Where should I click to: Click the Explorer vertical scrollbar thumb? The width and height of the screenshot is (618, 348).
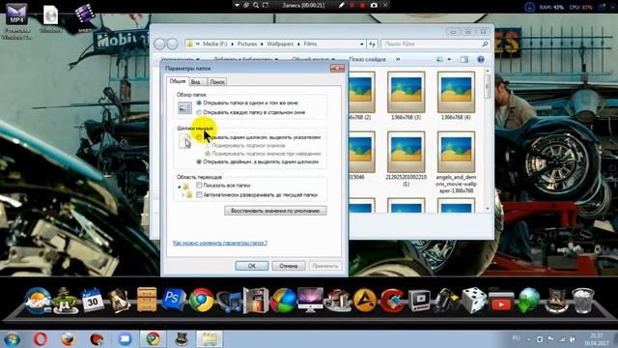coord(488,86)
